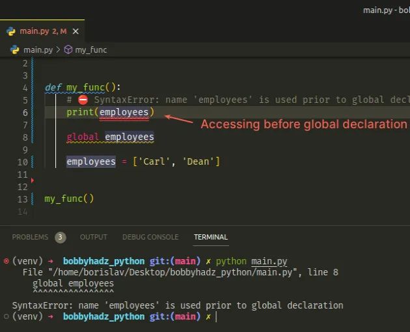Click the my_func() call on line 13
This screenshot has width=410, height=332.
tap(69, 199)
